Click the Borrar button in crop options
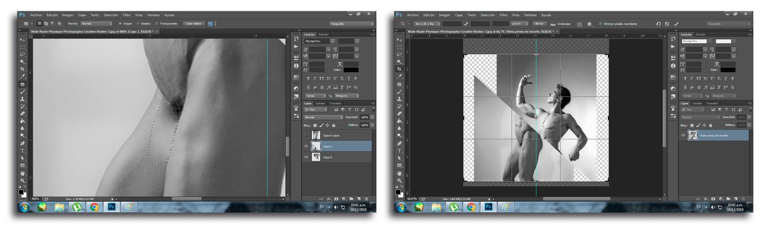 click(539, 23)
